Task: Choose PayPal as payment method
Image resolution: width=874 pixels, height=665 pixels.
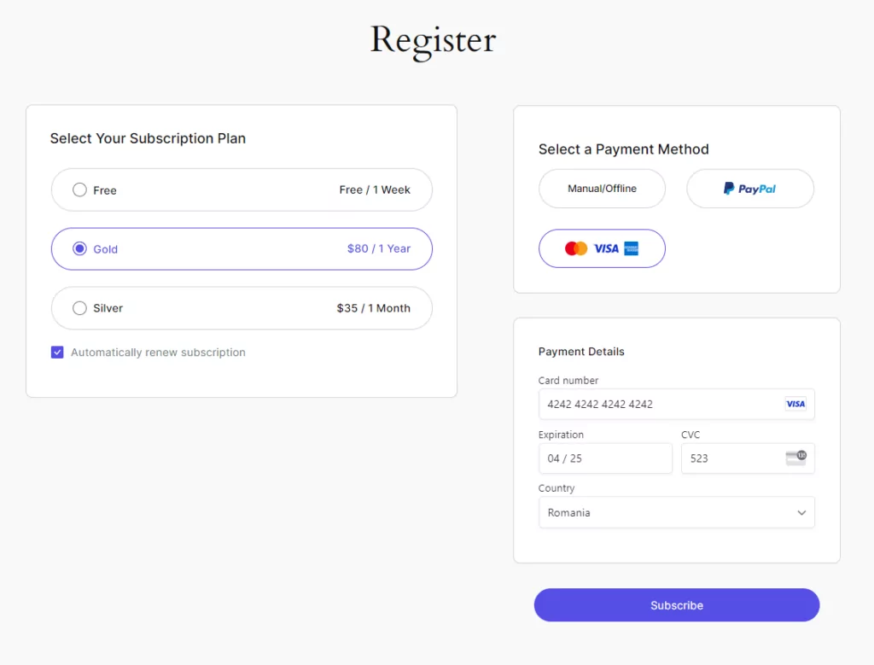Action: click(750, 189)
